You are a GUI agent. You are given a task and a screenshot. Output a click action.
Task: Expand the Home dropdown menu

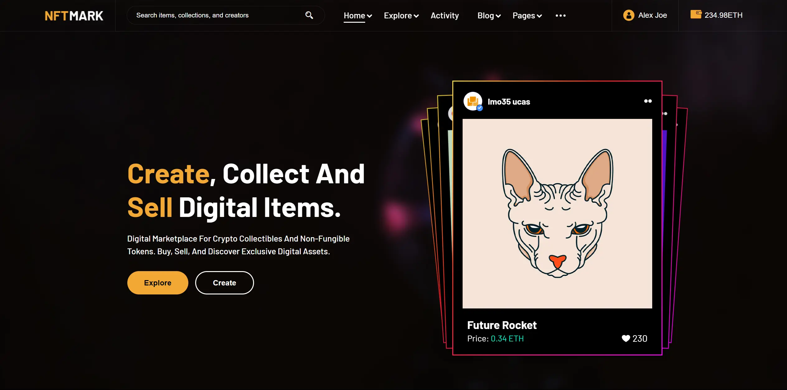(x=358, y=16)
